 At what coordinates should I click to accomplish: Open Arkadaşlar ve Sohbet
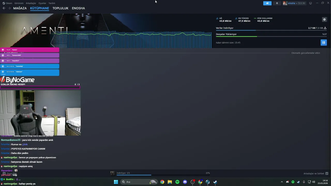(x=314, y=174)
